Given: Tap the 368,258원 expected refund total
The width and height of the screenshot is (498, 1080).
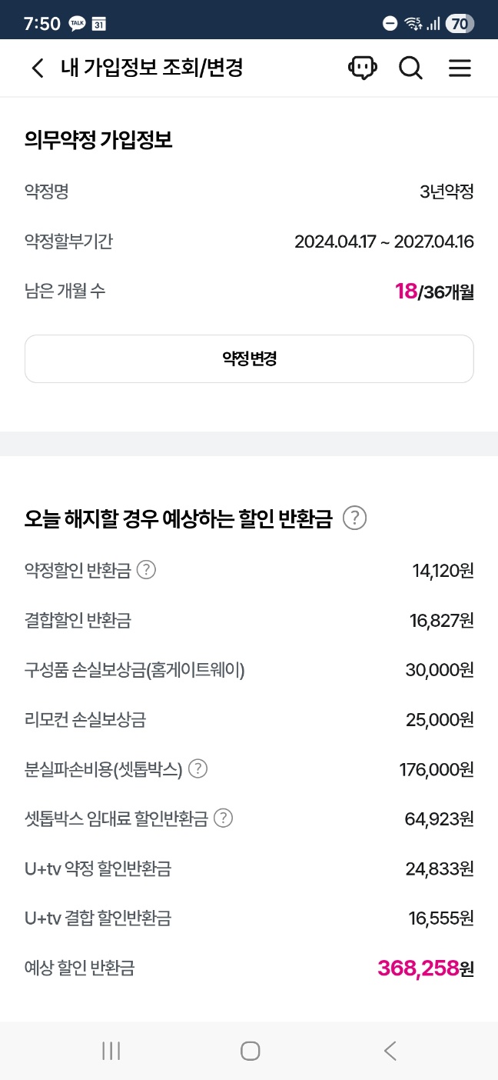Looking at the screenshot, I should (x=425, y=968).
